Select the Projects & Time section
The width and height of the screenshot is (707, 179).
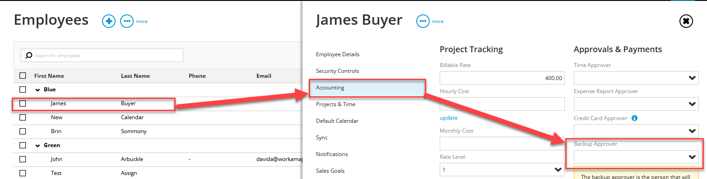pyautogui.click(x=335, y=104)
